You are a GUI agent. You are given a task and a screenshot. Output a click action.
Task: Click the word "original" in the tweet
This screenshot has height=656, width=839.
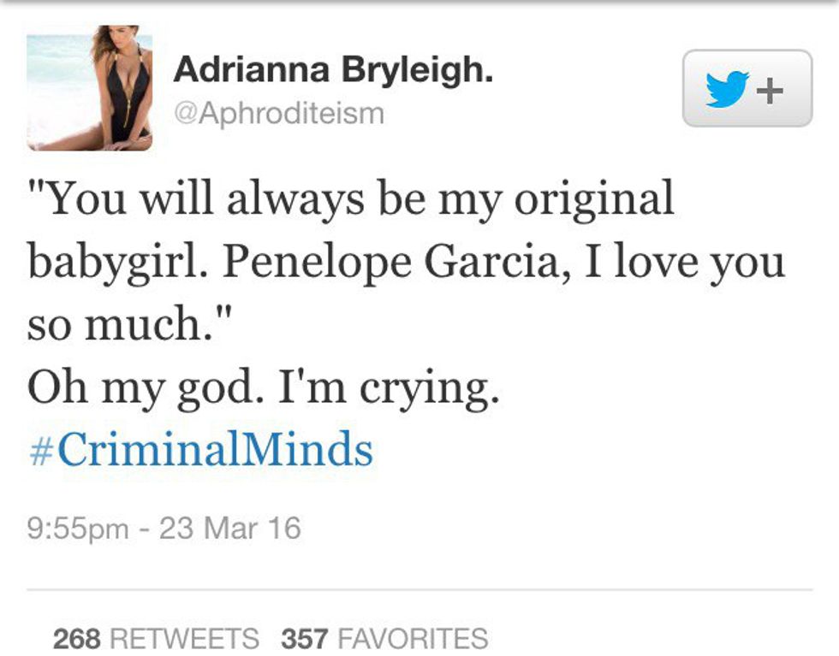[x=594, y=199]
